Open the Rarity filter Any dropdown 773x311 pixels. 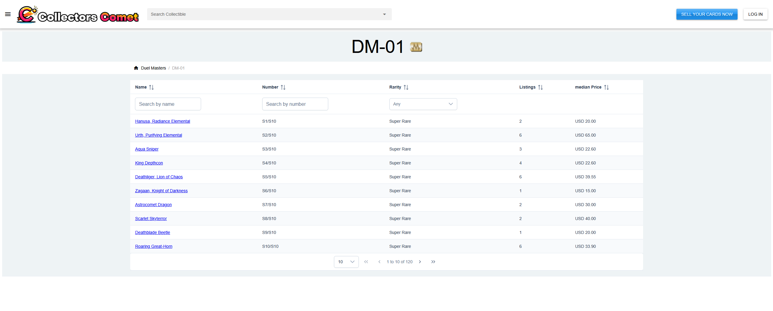423,104
